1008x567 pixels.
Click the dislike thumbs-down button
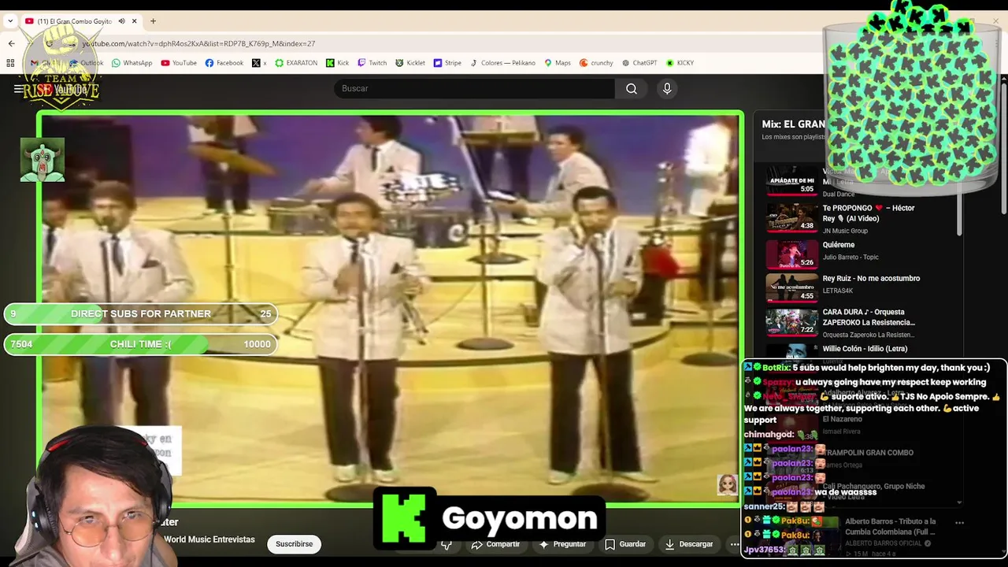(x=447, y=544)
